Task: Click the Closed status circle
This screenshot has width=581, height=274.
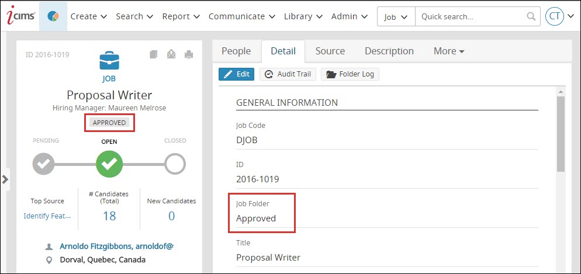Action: pos(175,164)
